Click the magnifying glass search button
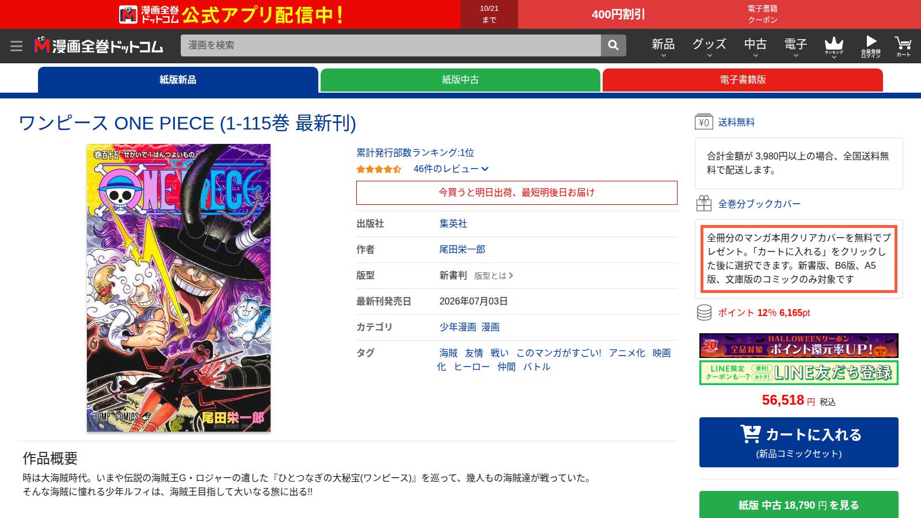 (x=614, y=45)
